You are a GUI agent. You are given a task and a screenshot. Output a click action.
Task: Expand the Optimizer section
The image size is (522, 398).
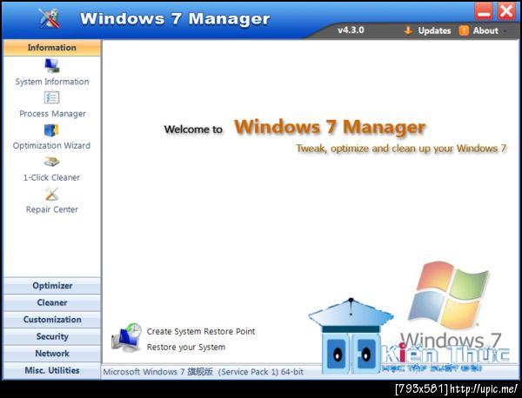[x=52, y=286]
